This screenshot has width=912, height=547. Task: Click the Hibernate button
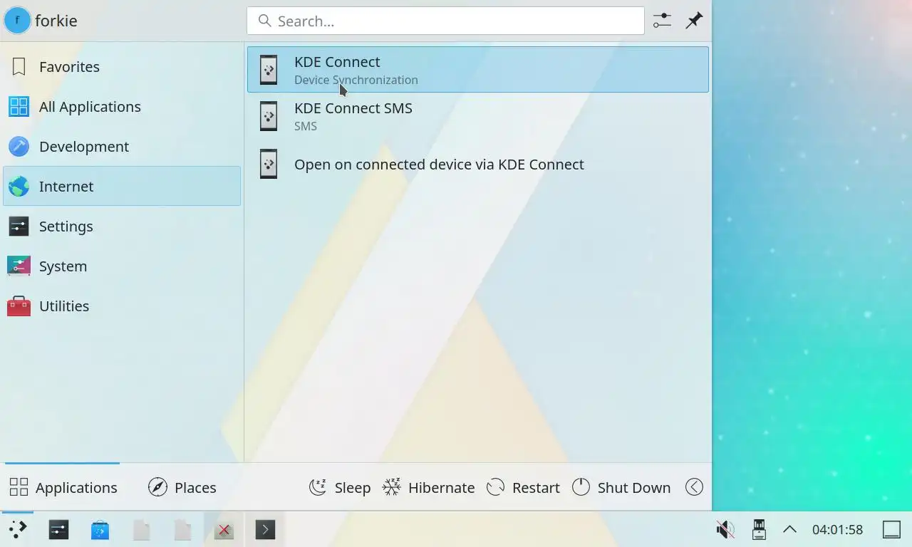[x=429, y=487]
